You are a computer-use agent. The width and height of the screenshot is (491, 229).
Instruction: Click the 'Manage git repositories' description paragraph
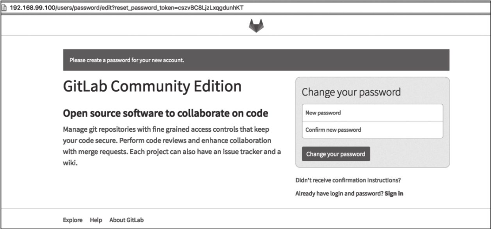click(172, 146)
